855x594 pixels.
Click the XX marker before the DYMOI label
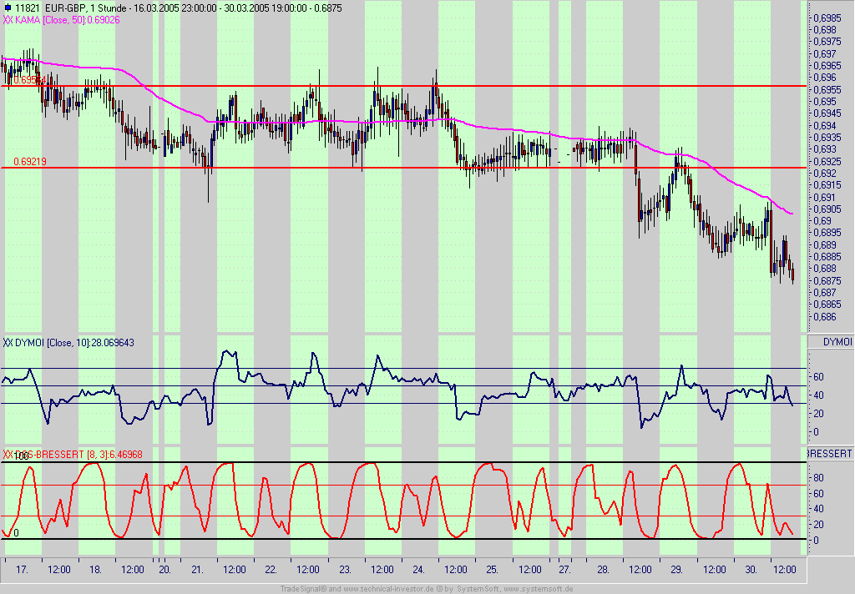8,343
